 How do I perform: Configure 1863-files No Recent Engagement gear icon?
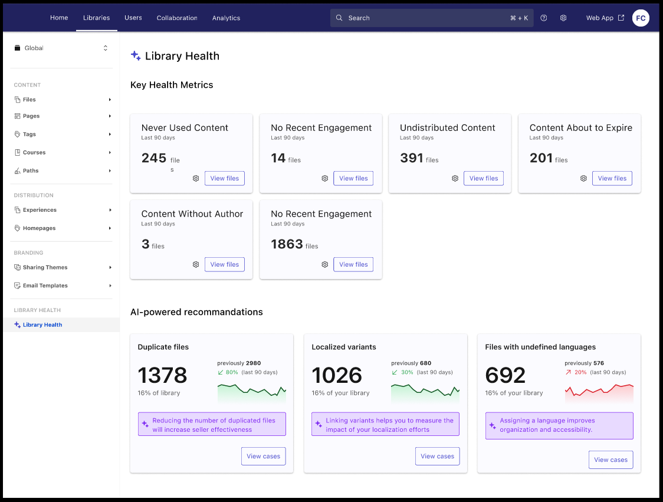(x=325, y=264)
